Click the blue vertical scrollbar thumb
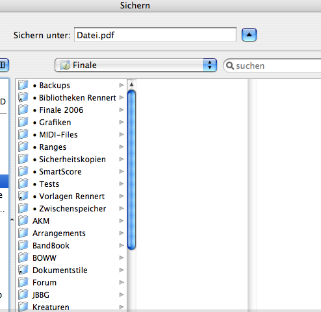The width and height of the screenshot is (321, 312). (131, 170)
